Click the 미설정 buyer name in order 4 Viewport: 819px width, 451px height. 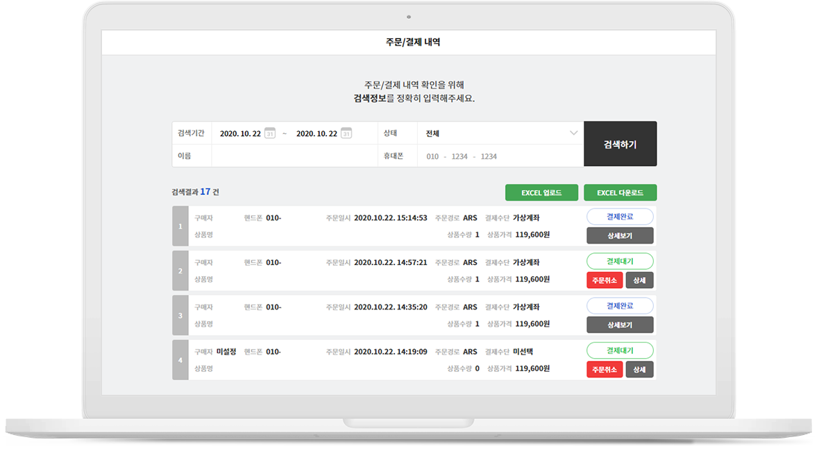click(226, 352)
